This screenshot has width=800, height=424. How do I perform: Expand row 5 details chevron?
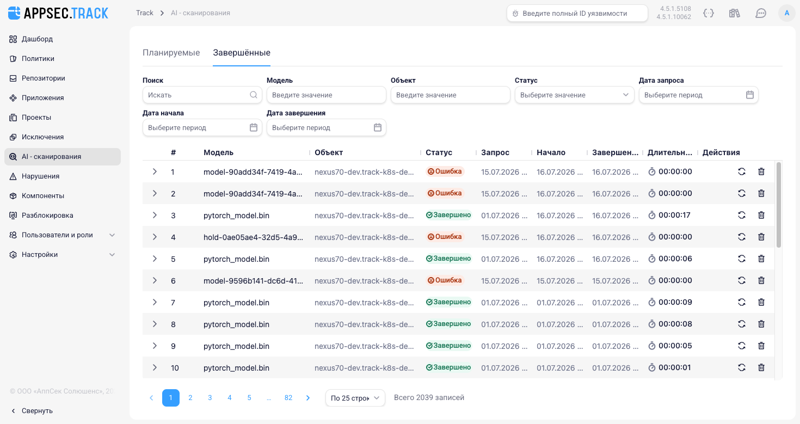click(155, 259)
